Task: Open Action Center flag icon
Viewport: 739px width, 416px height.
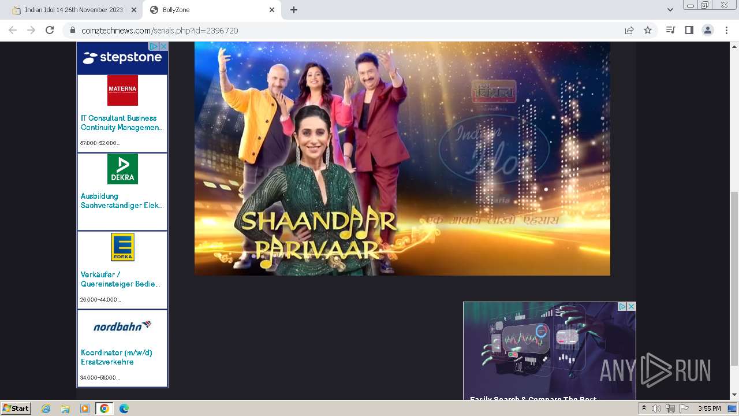Action: click(684, 408)
